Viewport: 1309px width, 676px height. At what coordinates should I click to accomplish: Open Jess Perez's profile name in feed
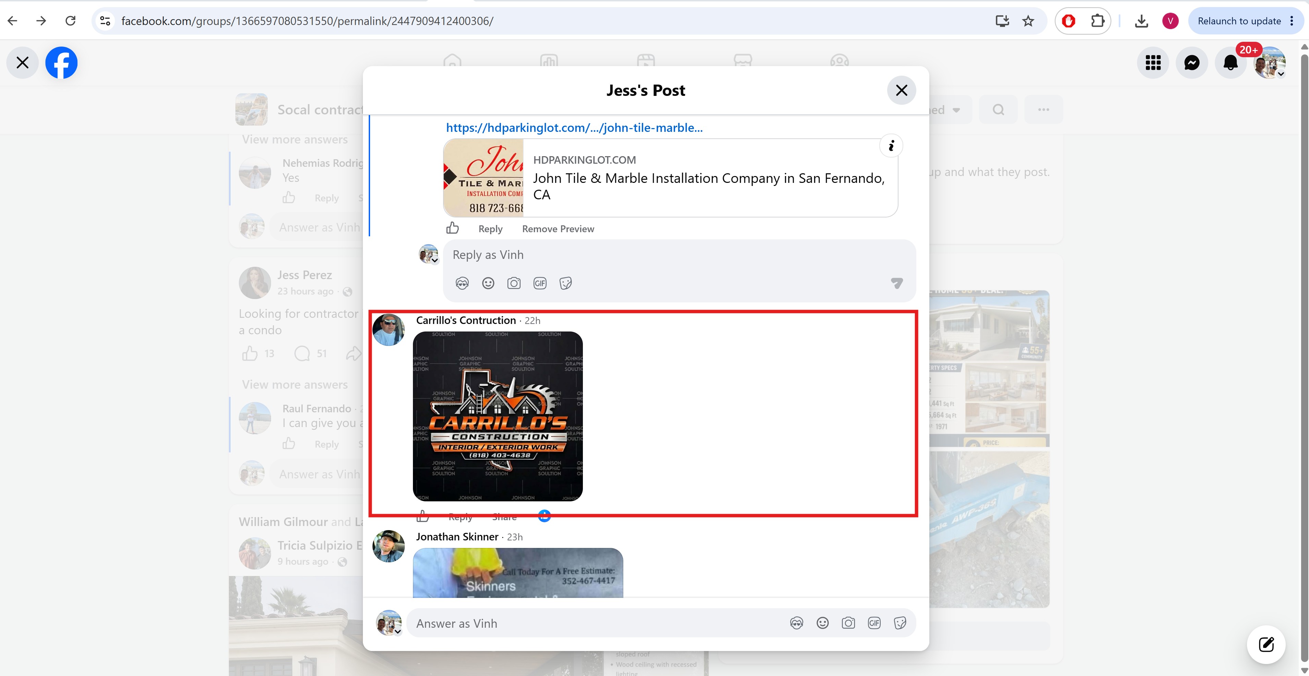[304, 275]
